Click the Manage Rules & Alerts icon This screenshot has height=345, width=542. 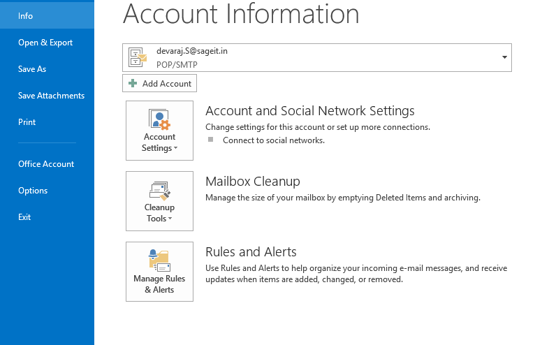click(x=159, y=260)
